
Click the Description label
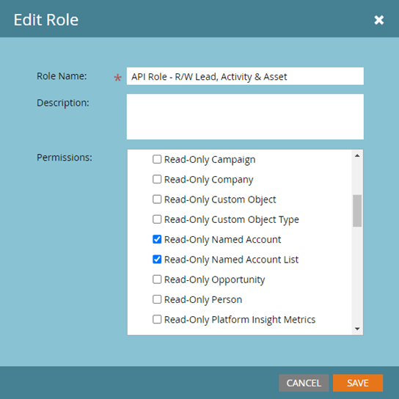(x=63, y=103)
